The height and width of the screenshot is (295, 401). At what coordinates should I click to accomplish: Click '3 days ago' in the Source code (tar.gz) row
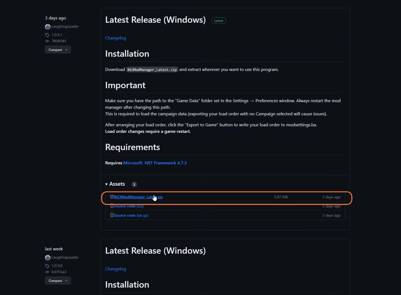[x=332, y=215]
